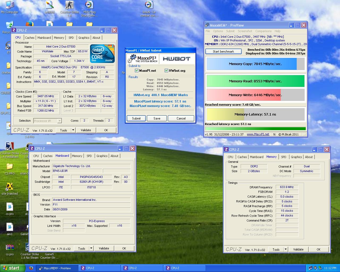The width and height of the screenshot is (340, 272).
Task: Launch Counter-Strike 1.6 desktop shortcut
Action: coord(69,9)
